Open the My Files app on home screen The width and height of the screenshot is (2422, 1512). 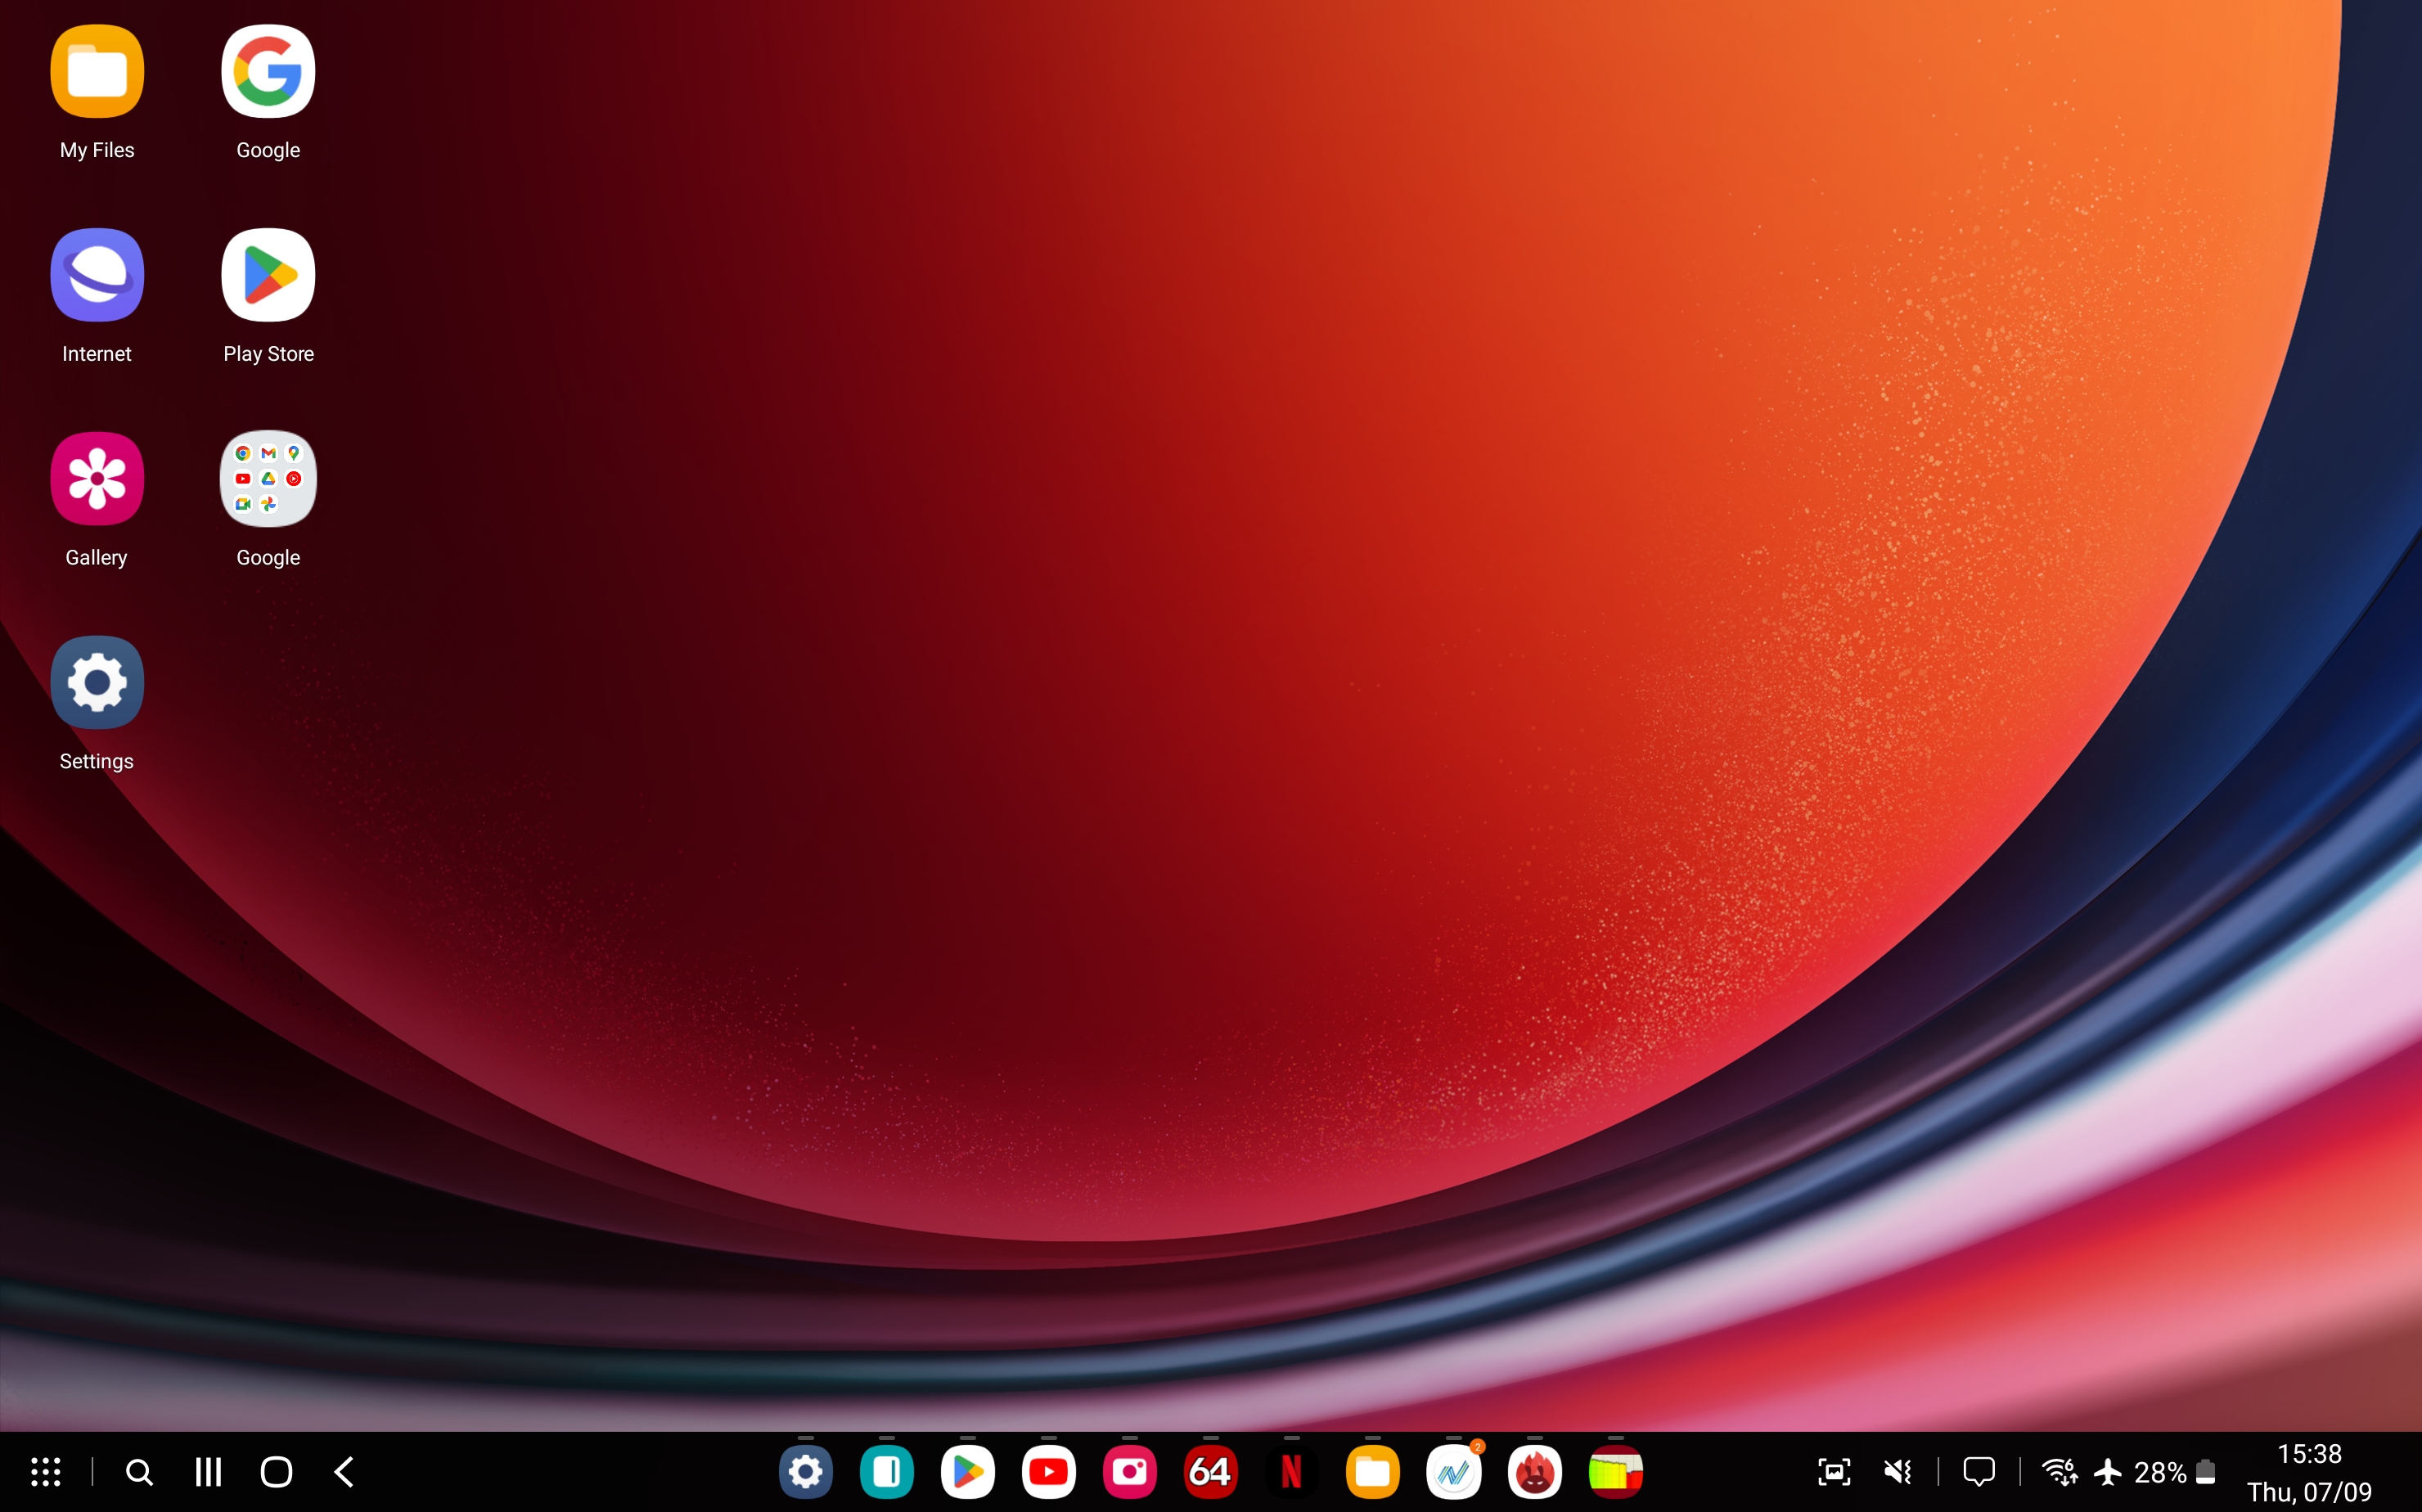tap(97, 71)
